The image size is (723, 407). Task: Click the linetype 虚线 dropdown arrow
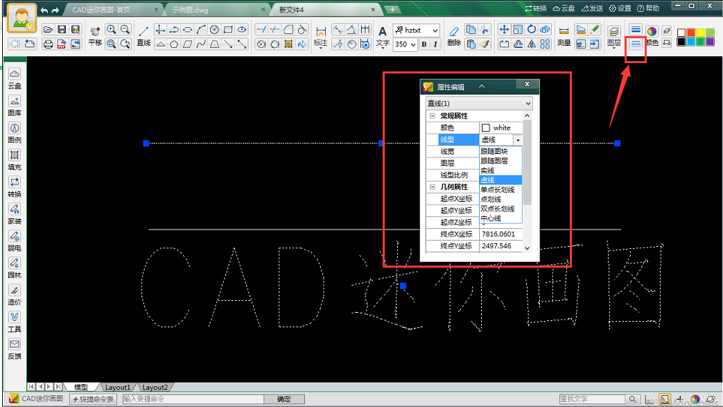pyautogui.click(x=518, y=140)
